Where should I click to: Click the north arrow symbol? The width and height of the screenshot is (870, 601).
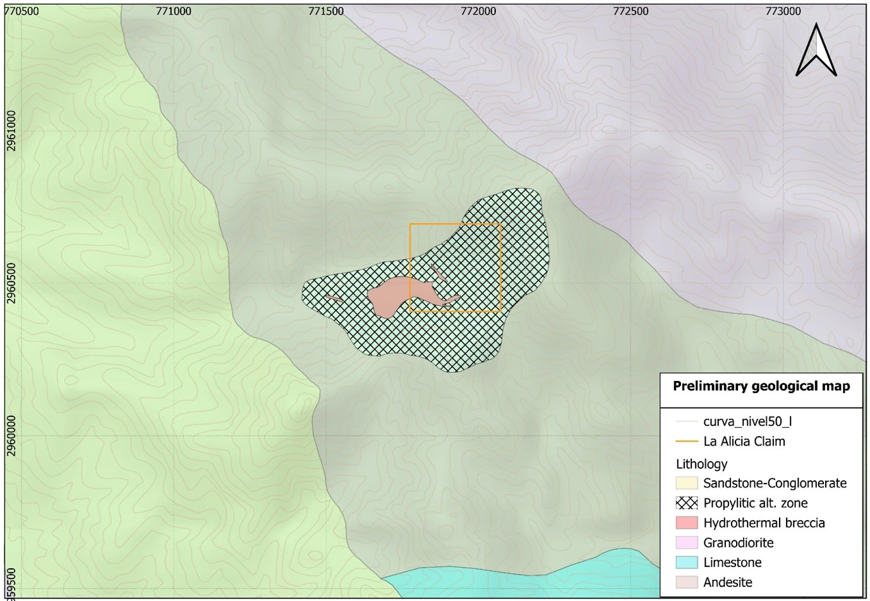click(x=816, y=51)
